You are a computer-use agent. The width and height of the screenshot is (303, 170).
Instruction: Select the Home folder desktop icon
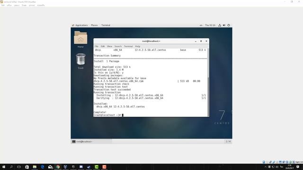[80, 39]
